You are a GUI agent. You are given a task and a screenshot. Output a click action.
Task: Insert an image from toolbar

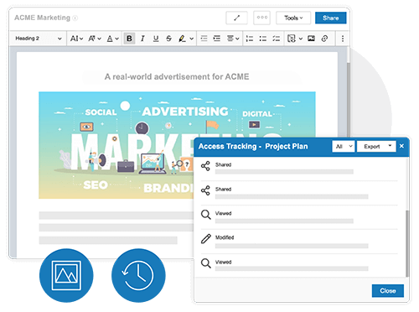pos(311,39)
